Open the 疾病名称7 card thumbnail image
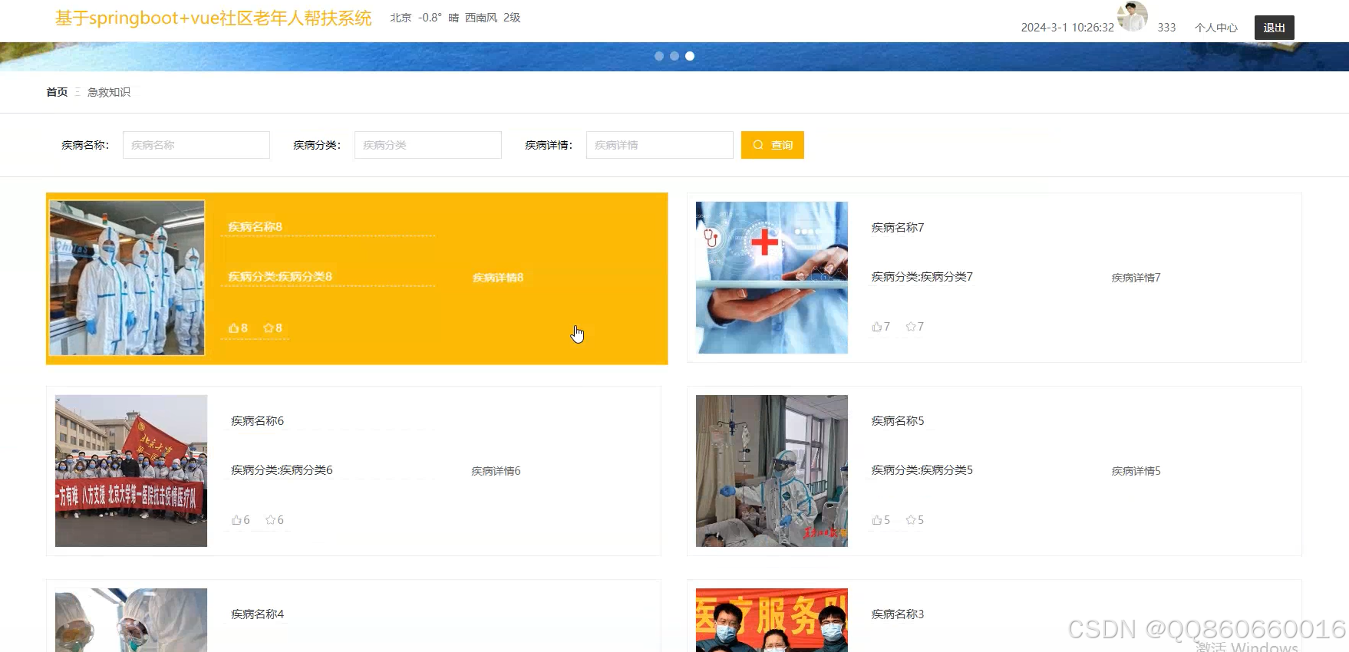 point(772,278)
